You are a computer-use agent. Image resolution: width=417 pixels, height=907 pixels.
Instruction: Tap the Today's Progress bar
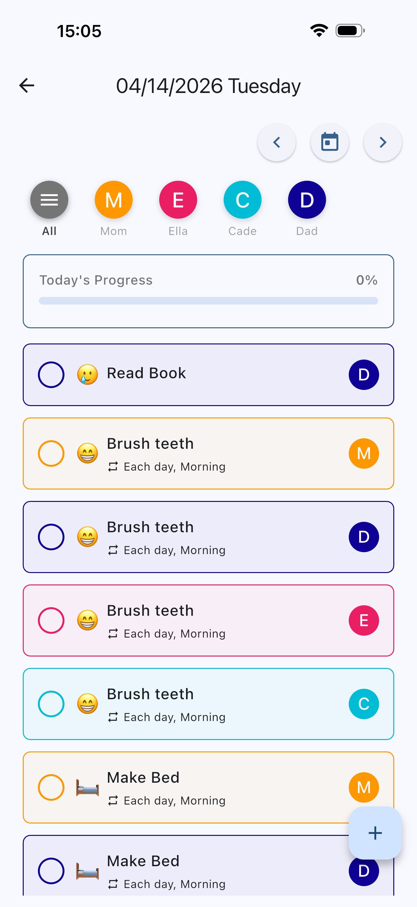(208, 301)
